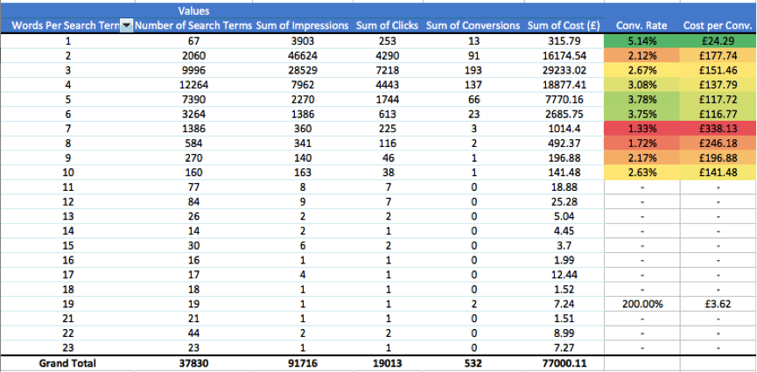Select the grand total conversions 532 cell
This screenshot has height=372, width=757.
coord(473,363)
